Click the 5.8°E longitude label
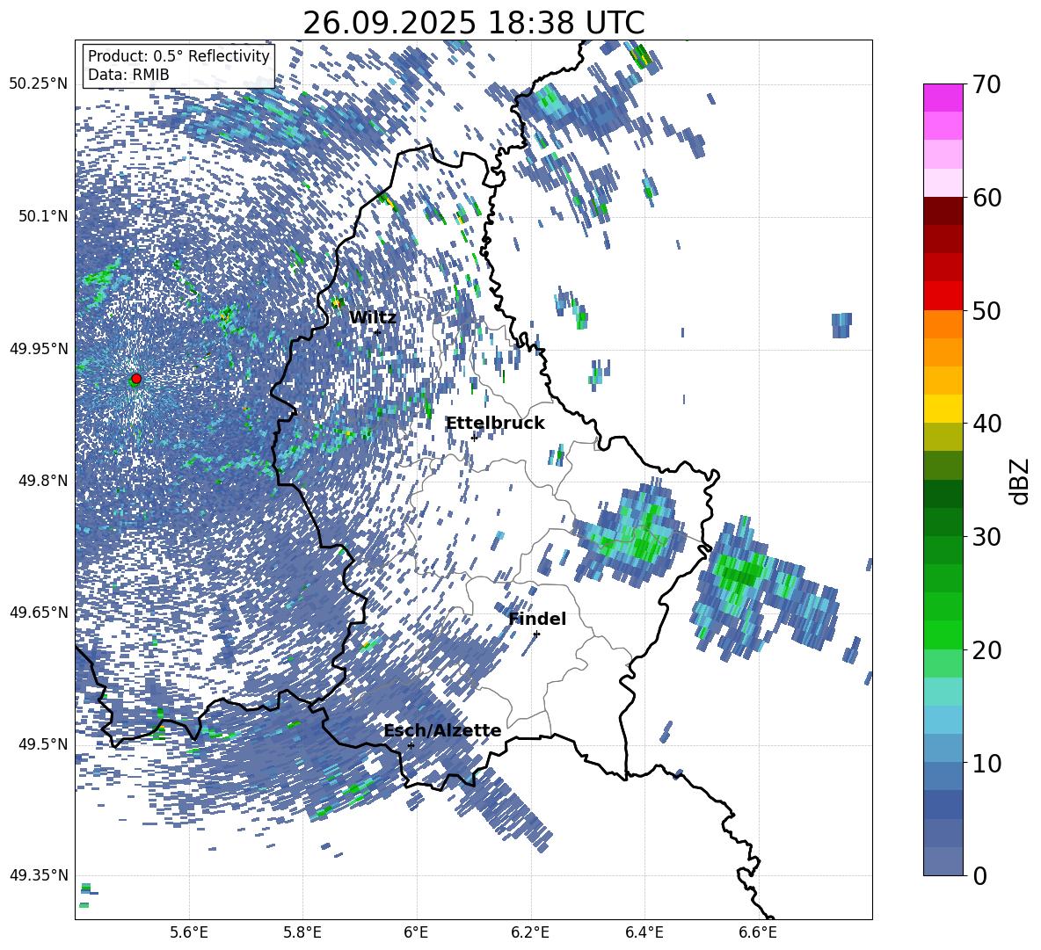Image resolution: width=1041 pixels, height=950 pixels. point(302,932)
